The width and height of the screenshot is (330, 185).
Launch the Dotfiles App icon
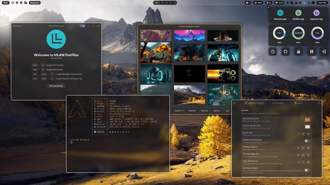tap(298, 13)
